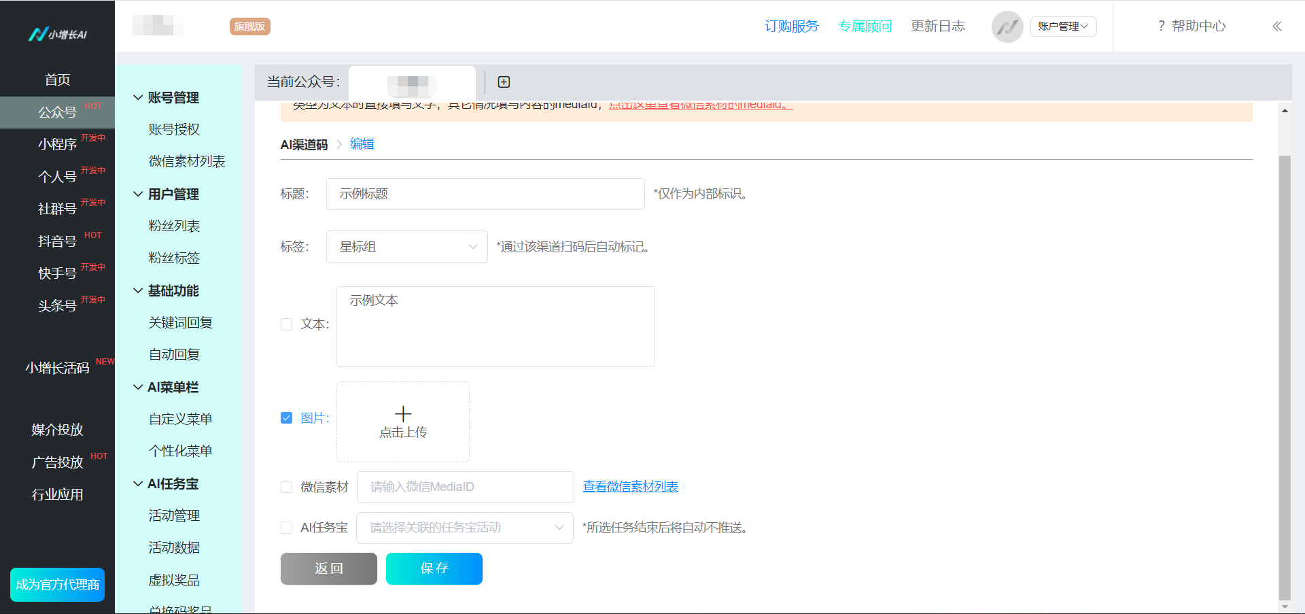Open 抖音号 in the sidebar

[x=58, y=241]
